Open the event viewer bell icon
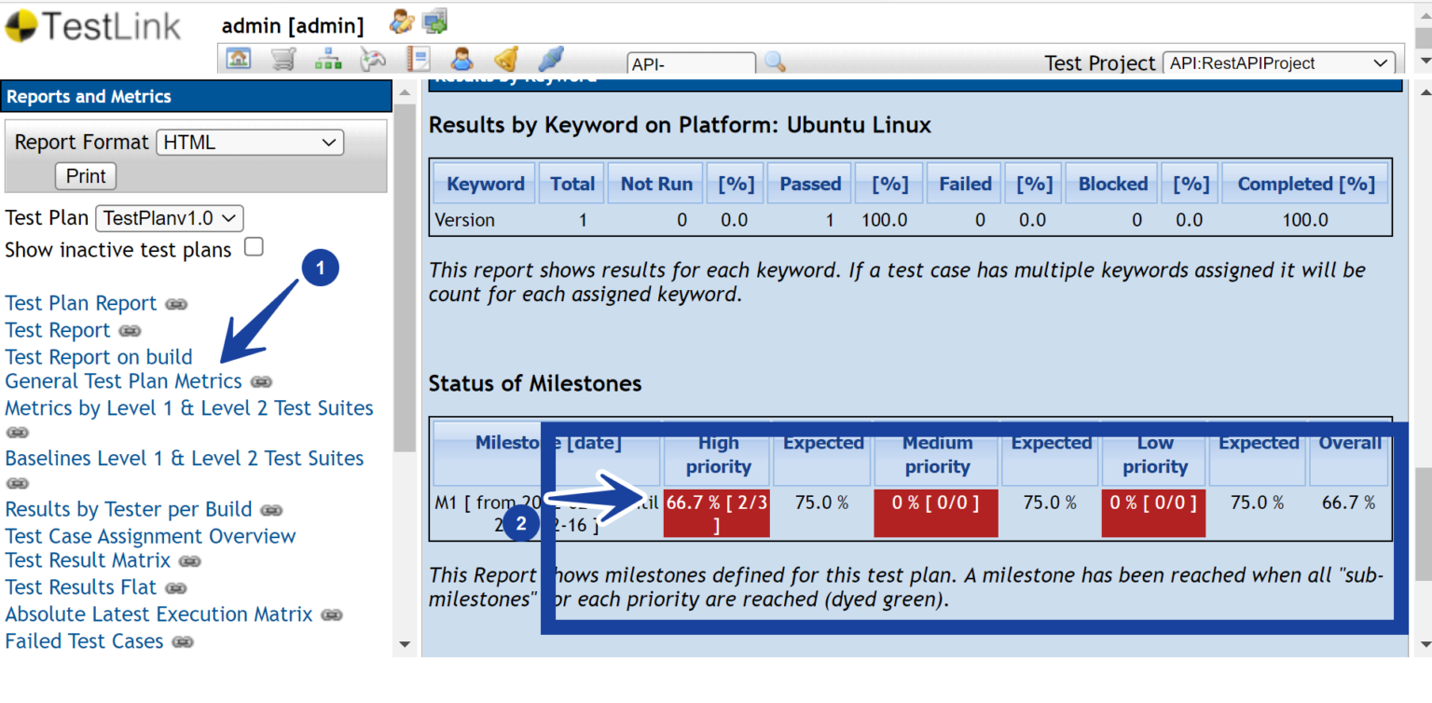Screen dimensions: 1432x703 (507, 58)
